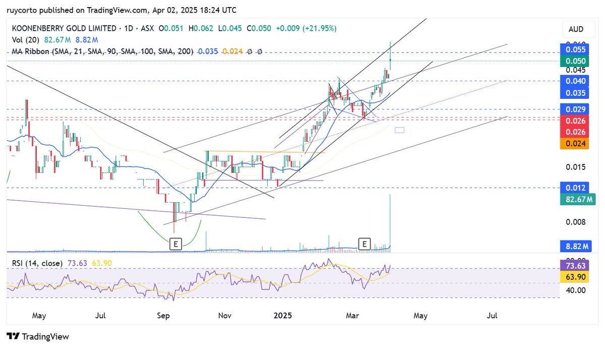Click the green 0.050 close price flag

pyautogui.click(x=575, y=61)
